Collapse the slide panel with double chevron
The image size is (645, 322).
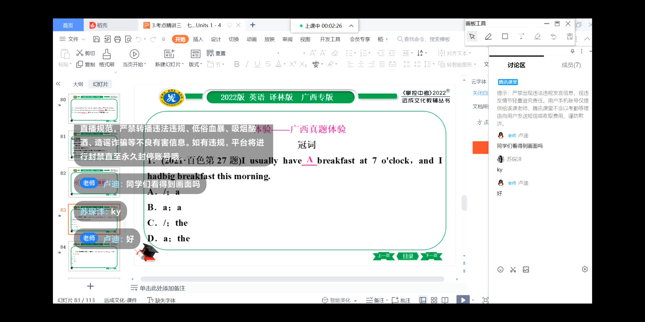pos(58,84)
